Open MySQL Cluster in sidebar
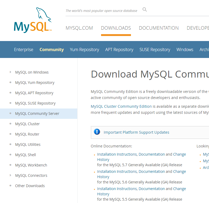Screen dimensions: 209x203 point(28,124)
